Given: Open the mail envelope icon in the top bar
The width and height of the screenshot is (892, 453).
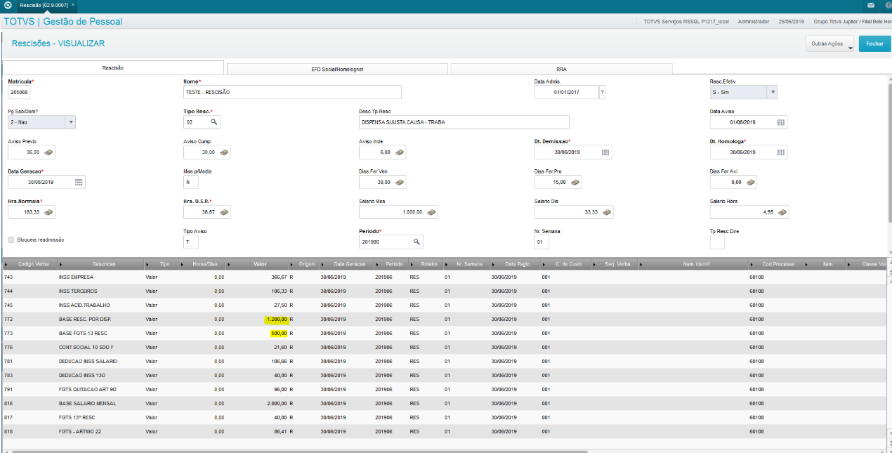Looking at the screenshot, I should [871, 5].
